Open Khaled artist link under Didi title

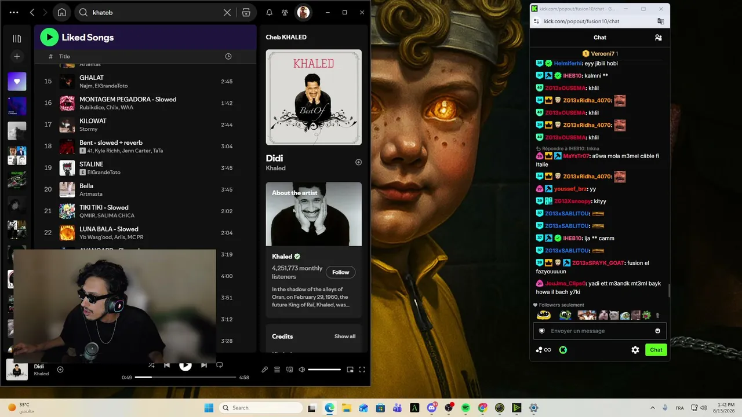coord(275,169)
